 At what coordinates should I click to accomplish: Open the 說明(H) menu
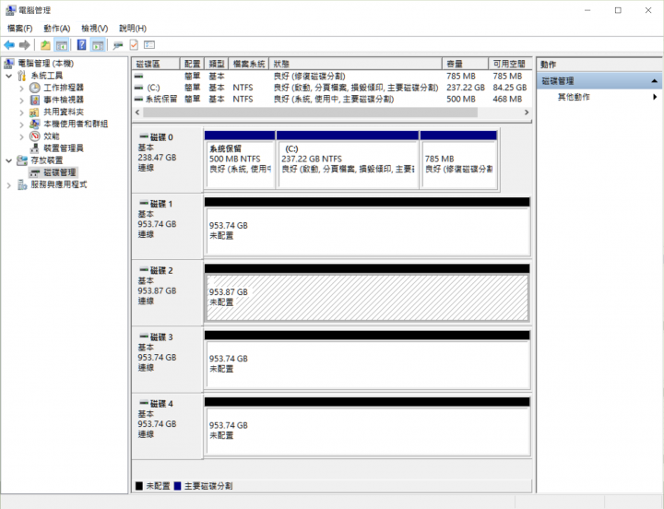[133, 29]
